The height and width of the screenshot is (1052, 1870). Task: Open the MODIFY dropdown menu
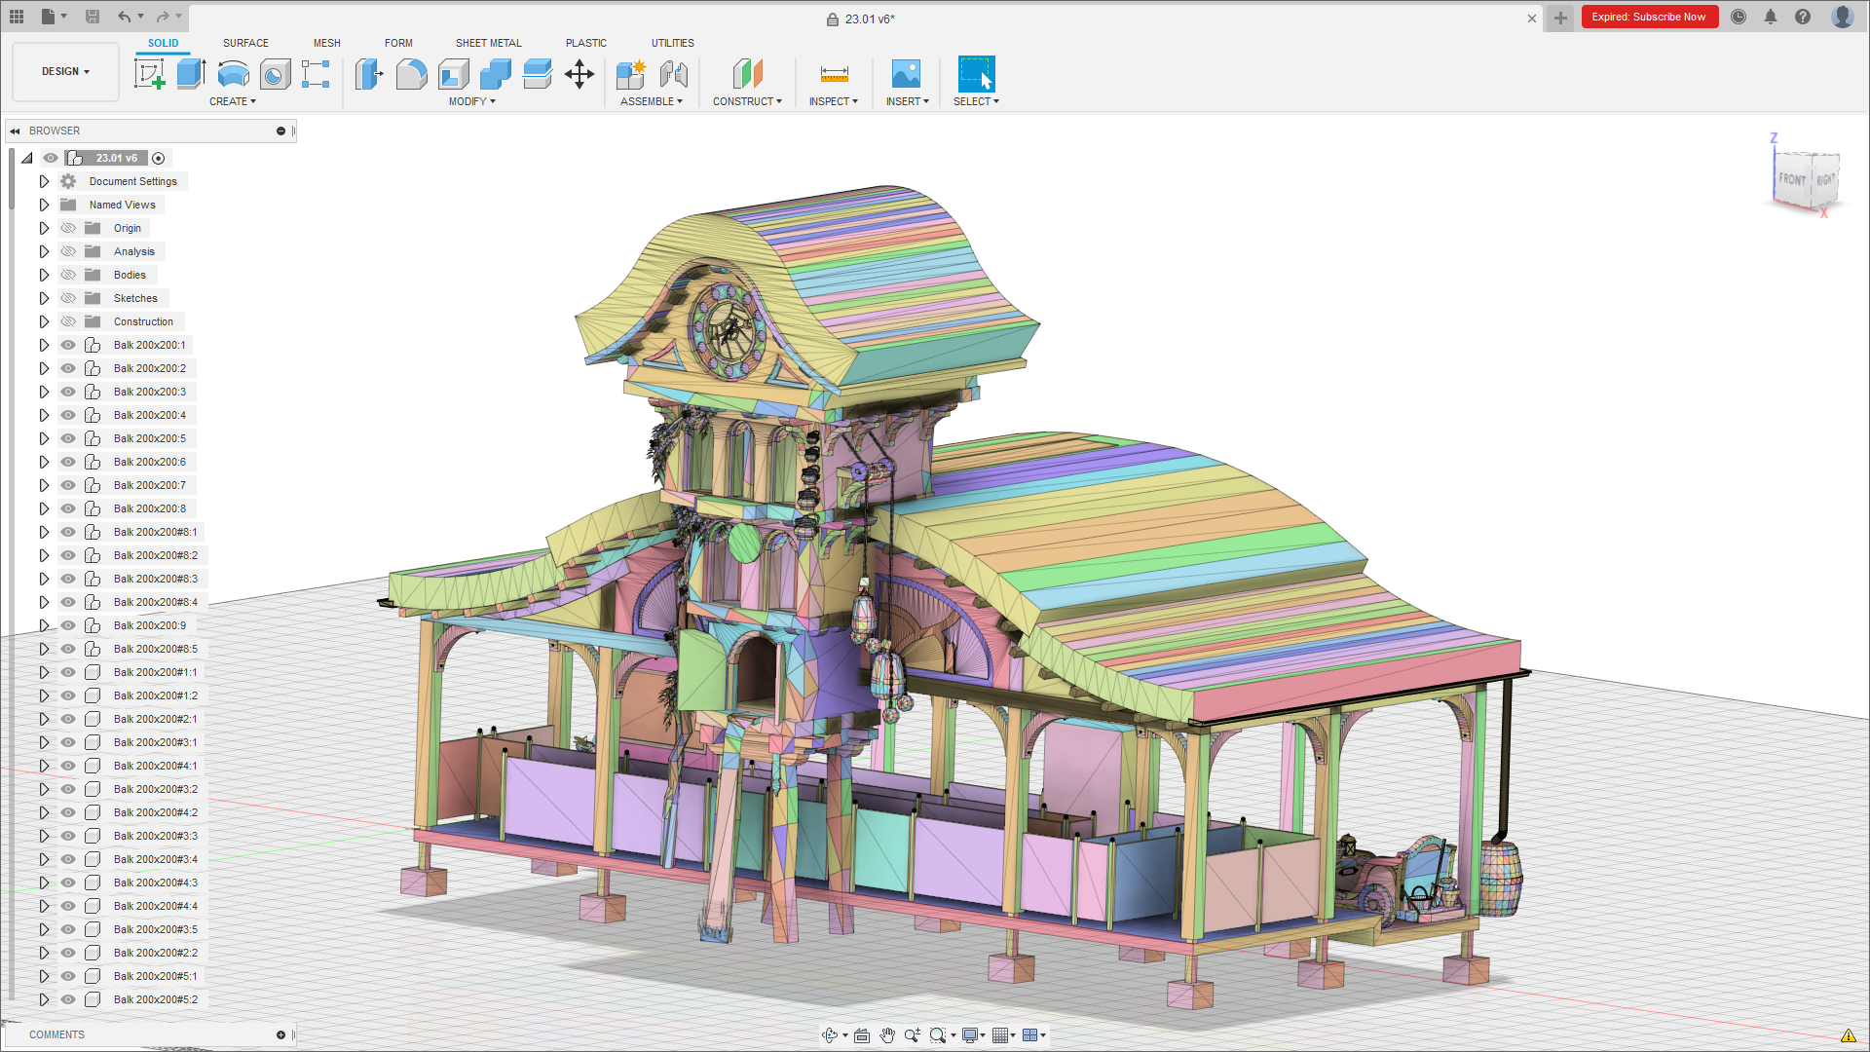pyautogui.click(x=471, y=101)
